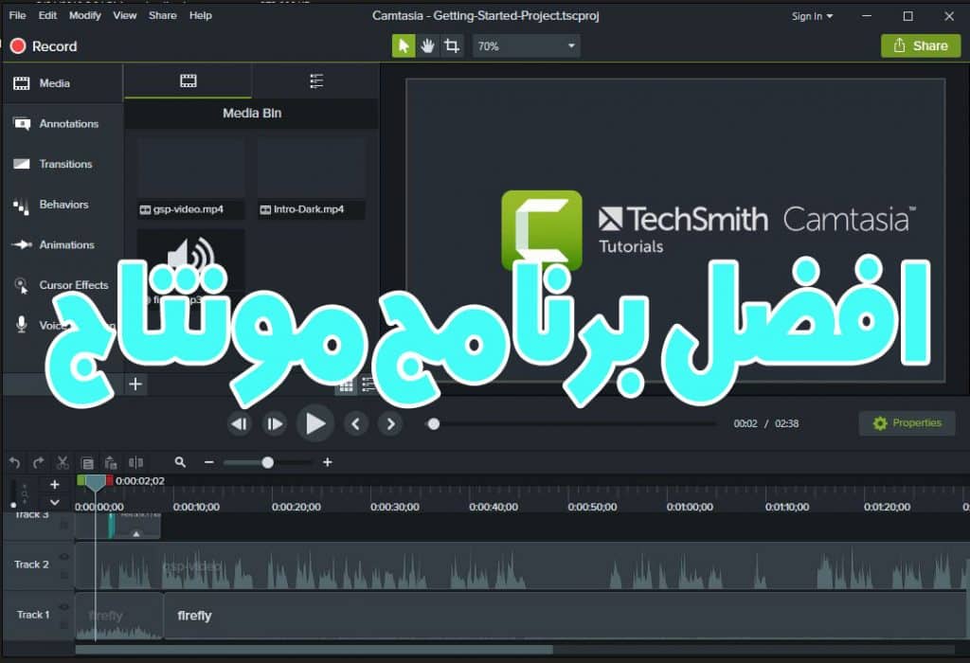
Task: Select the Intro-Dark.mp4 thumbnail
Action: tap(311, 178)
